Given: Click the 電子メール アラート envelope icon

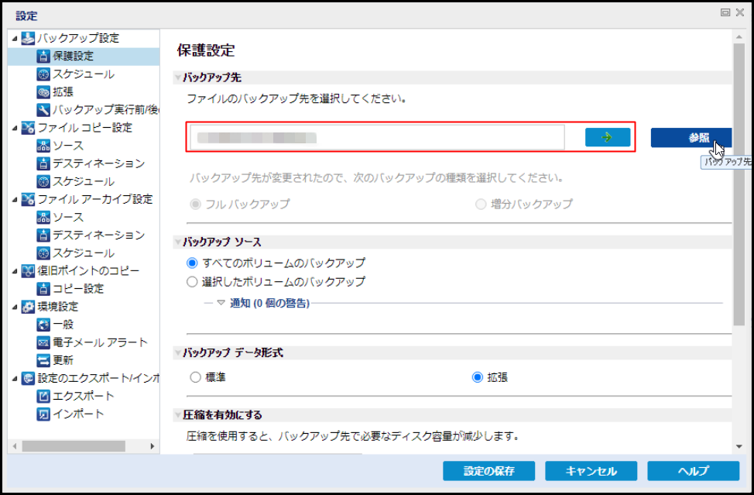Looking at the screenshot, I should (43, 342).
